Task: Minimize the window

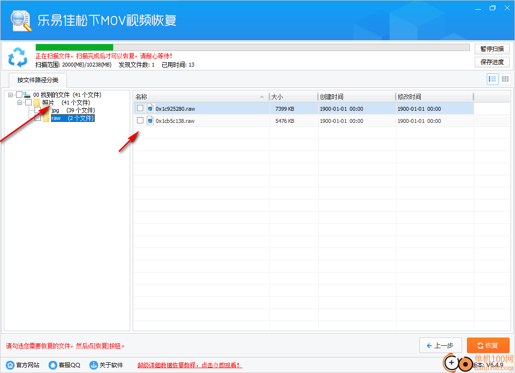Action: (478, 8)
